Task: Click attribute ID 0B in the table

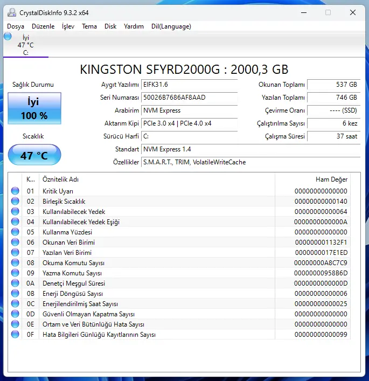Action: [x=30, y=294]
